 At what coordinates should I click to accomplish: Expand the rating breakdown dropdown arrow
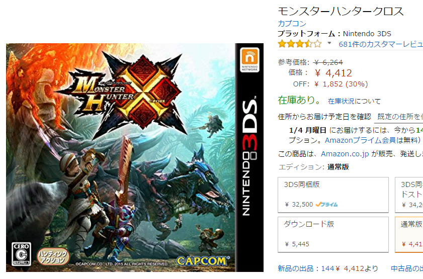click(x=329, y=43)
